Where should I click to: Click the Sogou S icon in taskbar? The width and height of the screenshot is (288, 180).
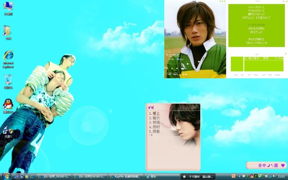click(x=233, y=176)
